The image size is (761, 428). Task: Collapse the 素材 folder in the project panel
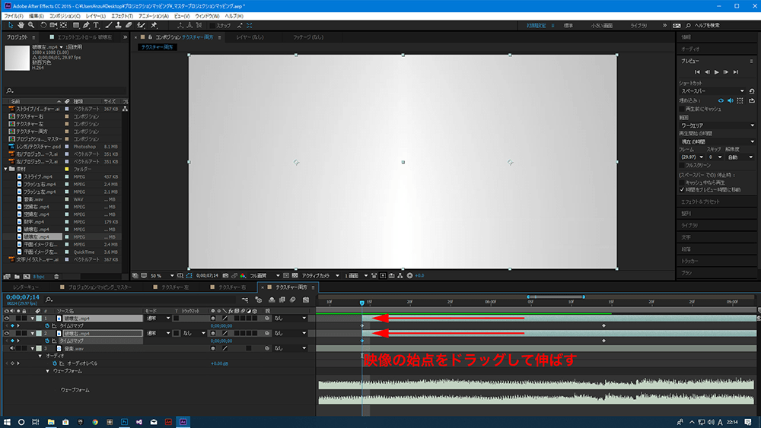6,169
